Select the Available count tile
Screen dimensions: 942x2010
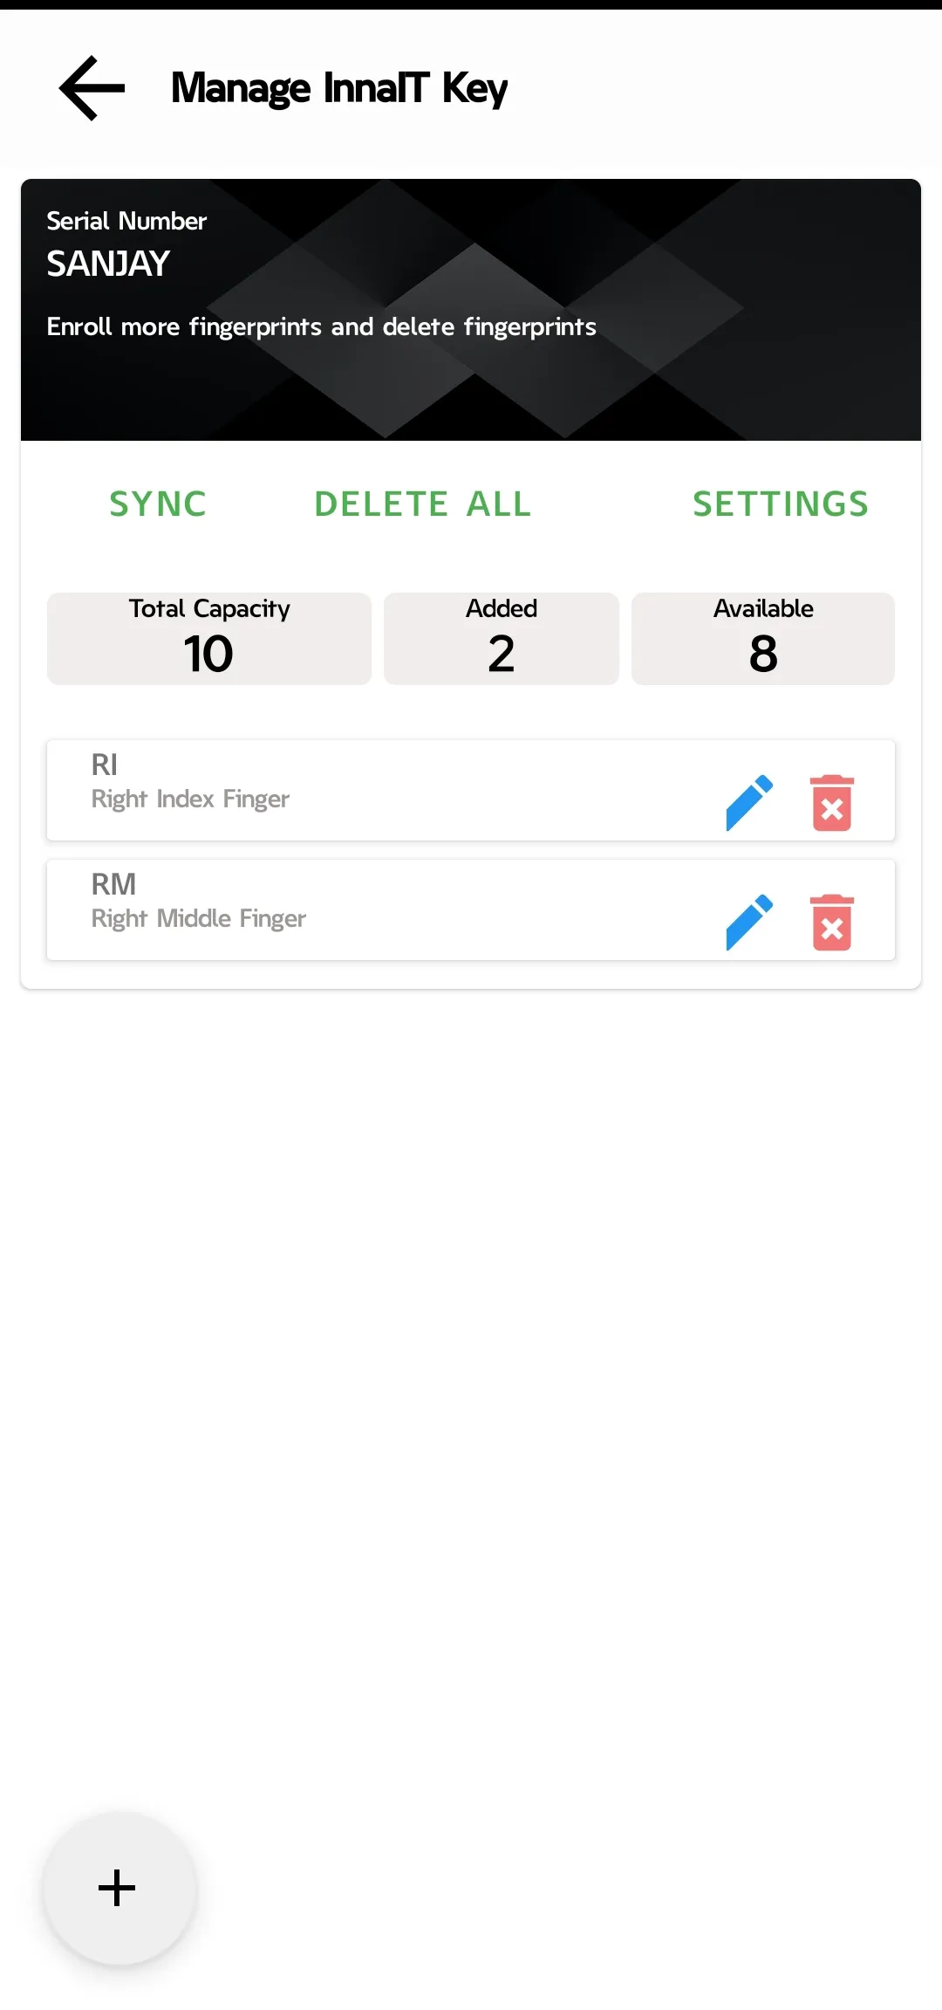tap(763, 638)
